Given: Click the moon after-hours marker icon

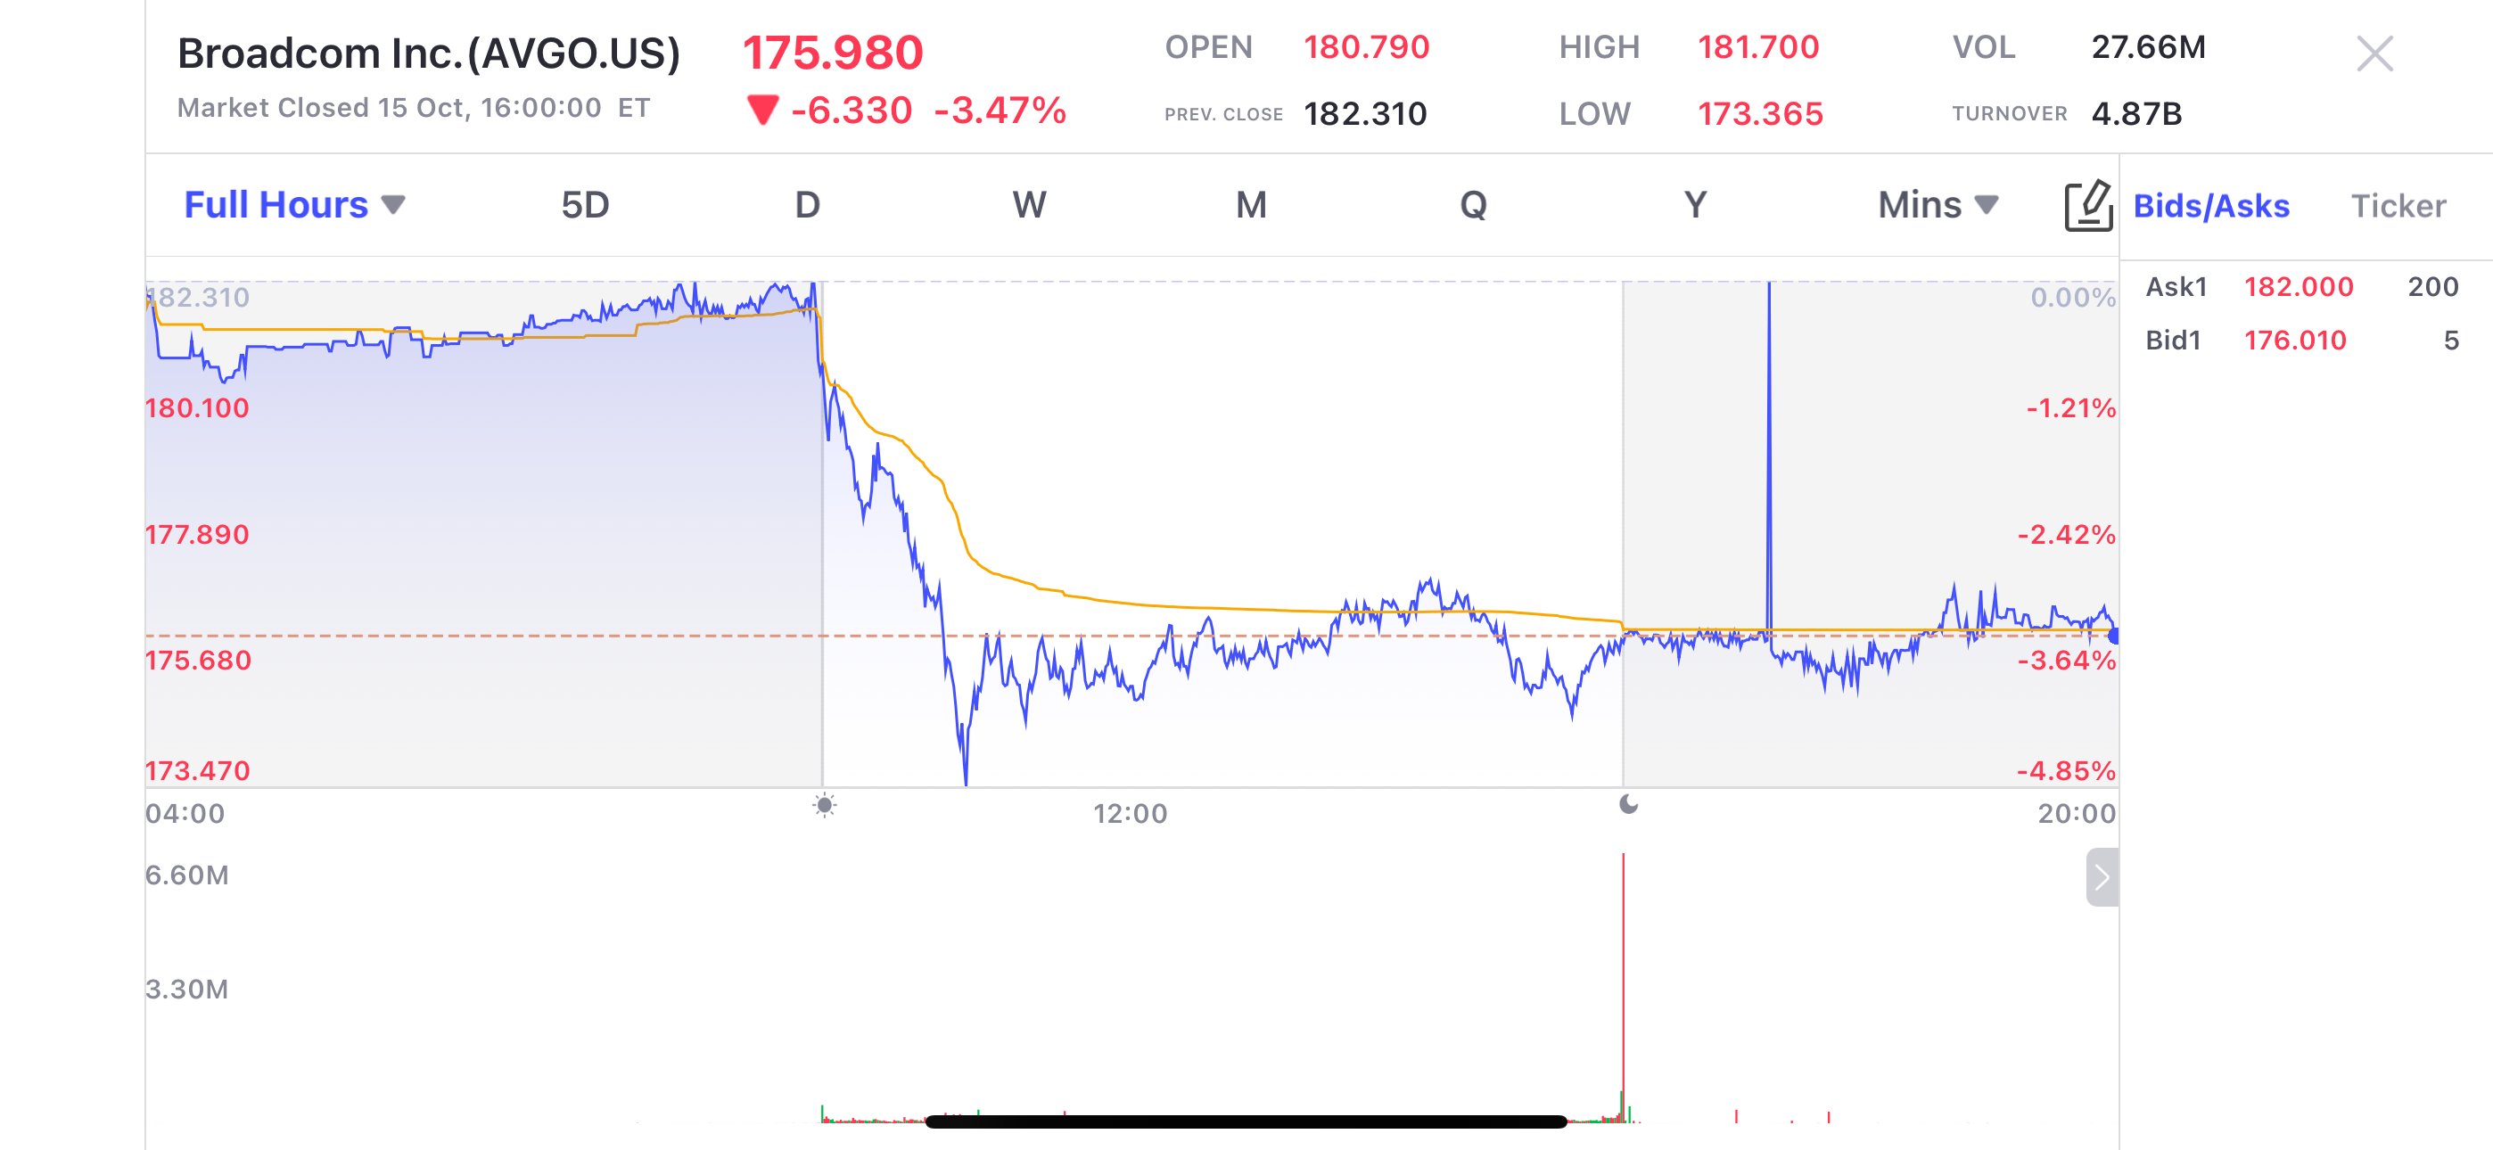Looking at the screenshot, I should click(x=1629, y=804).
